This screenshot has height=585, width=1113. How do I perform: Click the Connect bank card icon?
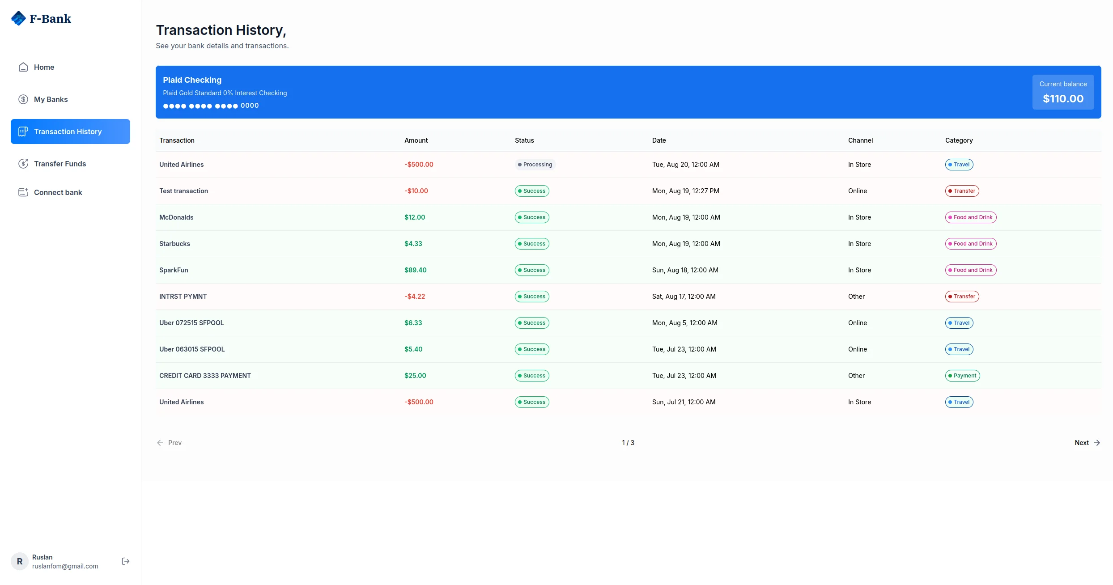tap(23, 192)
